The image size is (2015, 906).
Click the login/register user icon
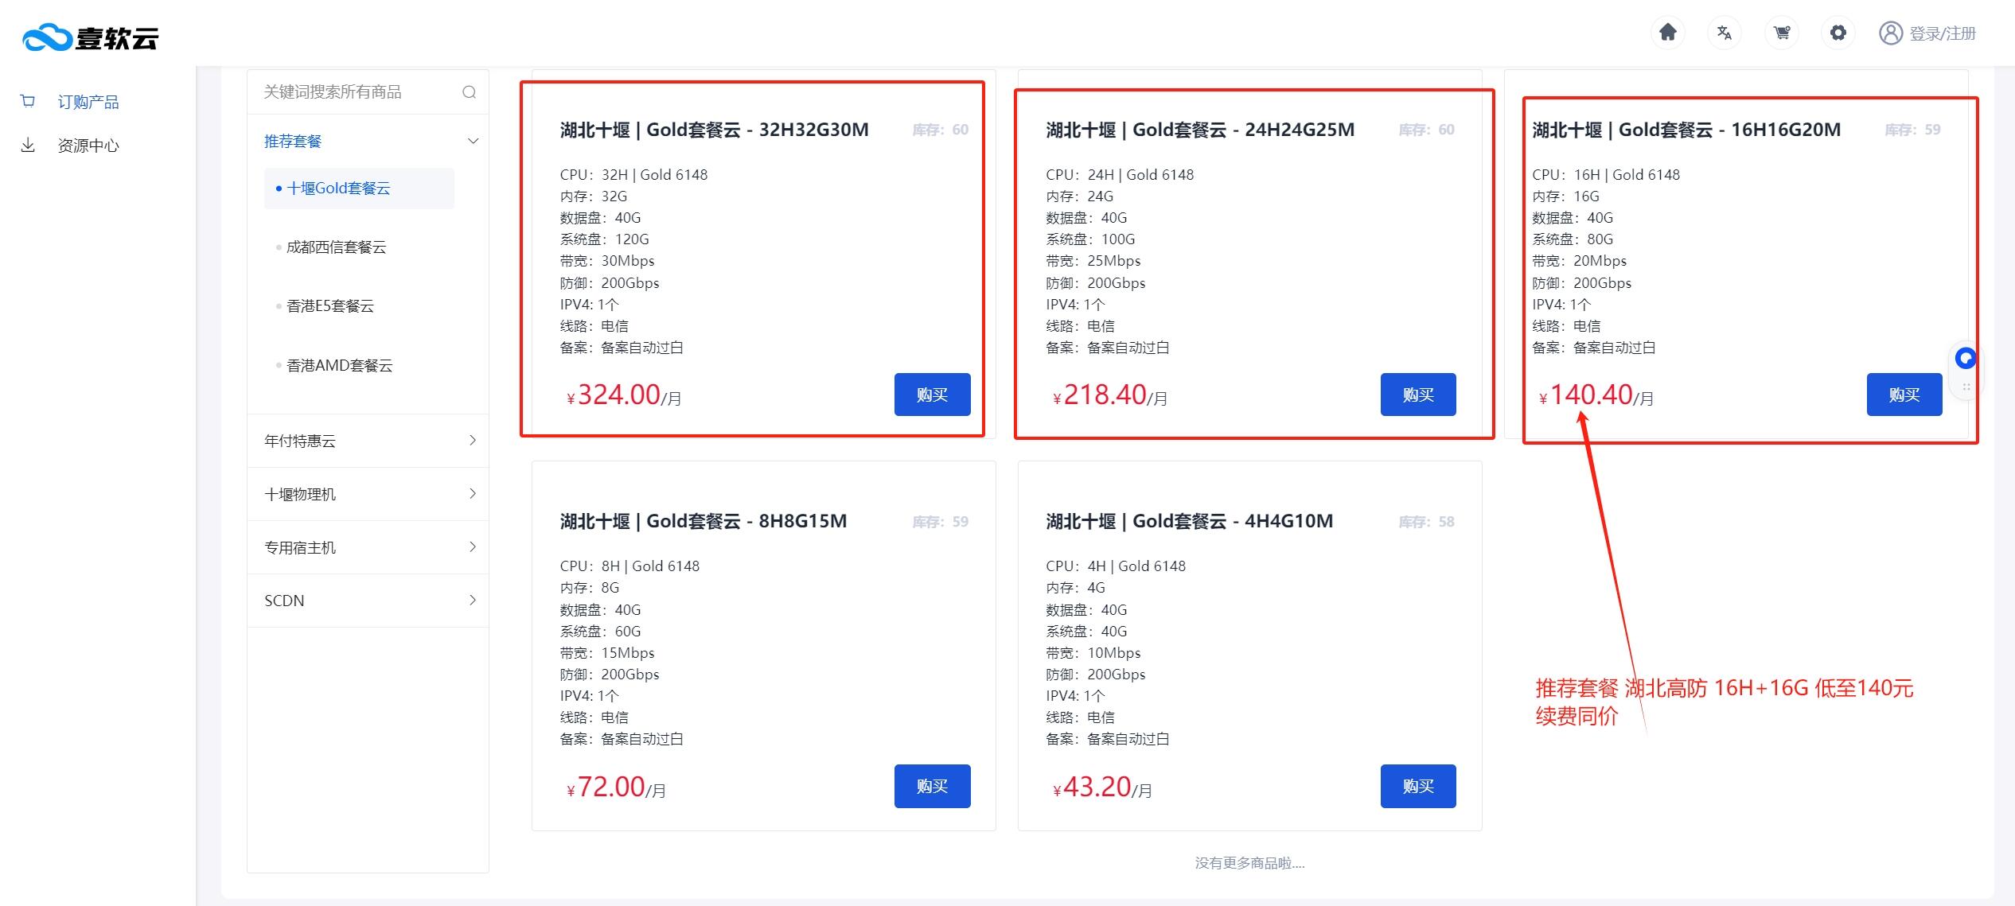1890,33
